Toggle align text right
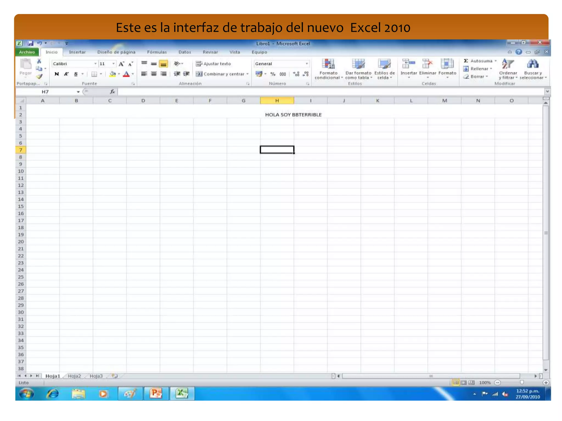Viewport: 562px width, 421px height. click(163, 74)
